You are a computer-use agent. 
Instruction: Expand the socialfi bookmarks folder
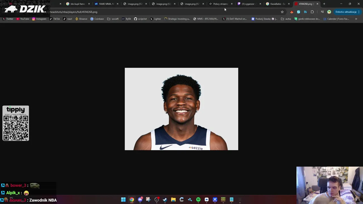coord(113,19)
